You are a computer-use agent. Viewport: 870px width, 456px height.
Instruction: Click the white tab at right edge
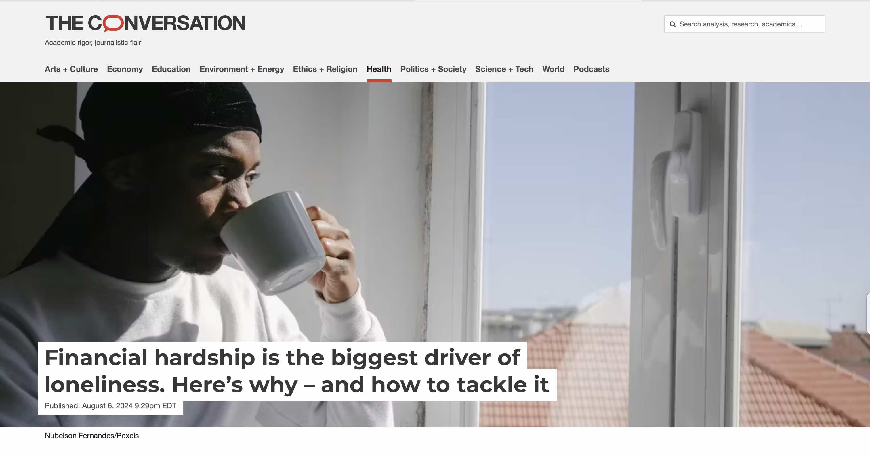point(868,314)
